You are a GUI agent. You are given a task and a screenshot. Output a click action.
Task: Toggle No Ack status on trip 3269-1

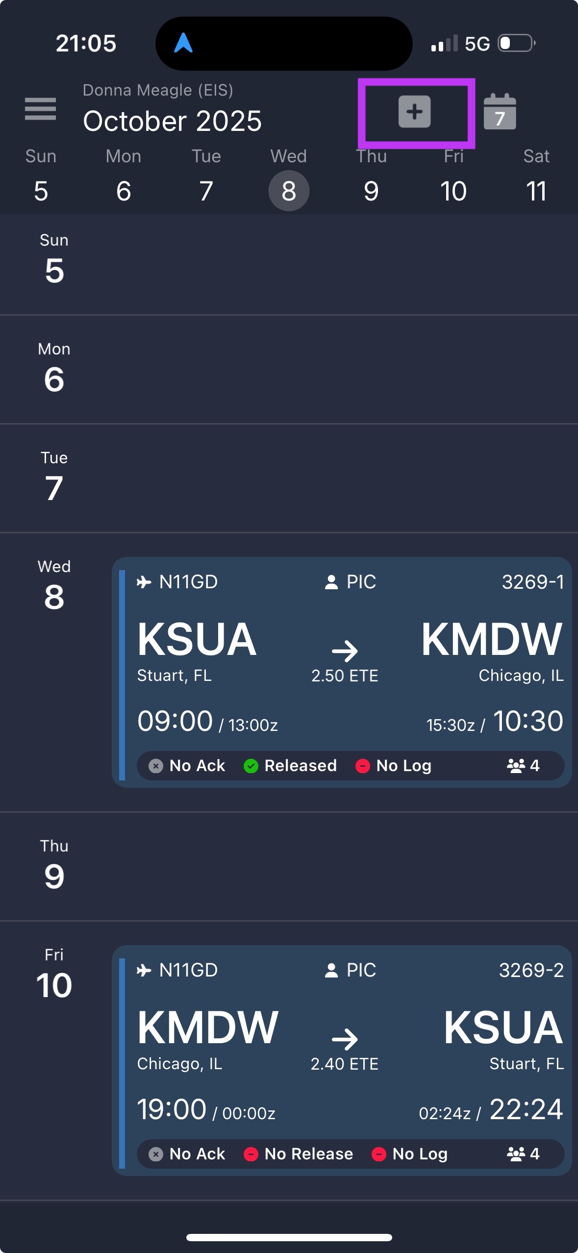[x=187, y=766]
